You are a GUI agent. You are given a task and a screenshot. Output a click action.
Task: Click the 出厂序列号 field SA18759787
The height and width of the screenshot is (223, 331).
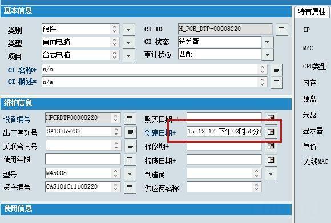click(x=83, y=131)
